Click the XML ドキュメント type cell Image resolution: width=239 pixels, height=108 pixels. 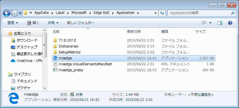175,64
